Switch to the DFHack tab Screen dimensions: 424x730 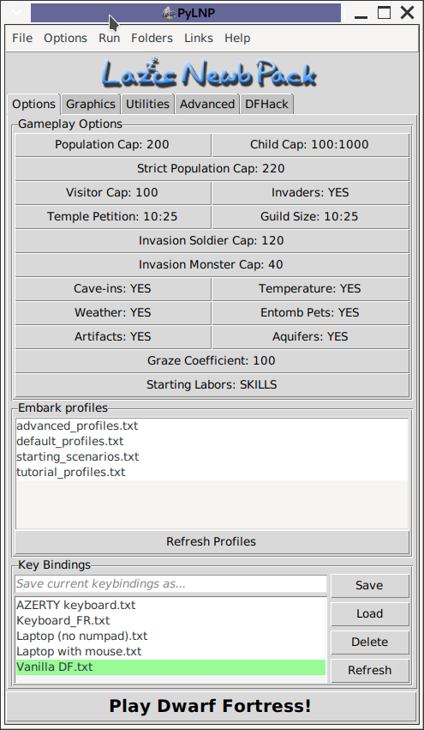click(266, 104)
